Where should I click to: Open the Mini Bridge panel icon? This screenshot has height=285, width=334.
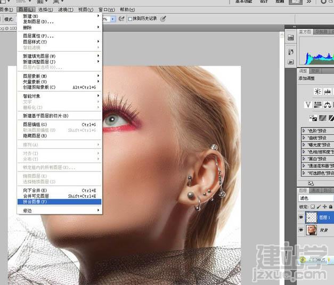(x=291, y=38)
